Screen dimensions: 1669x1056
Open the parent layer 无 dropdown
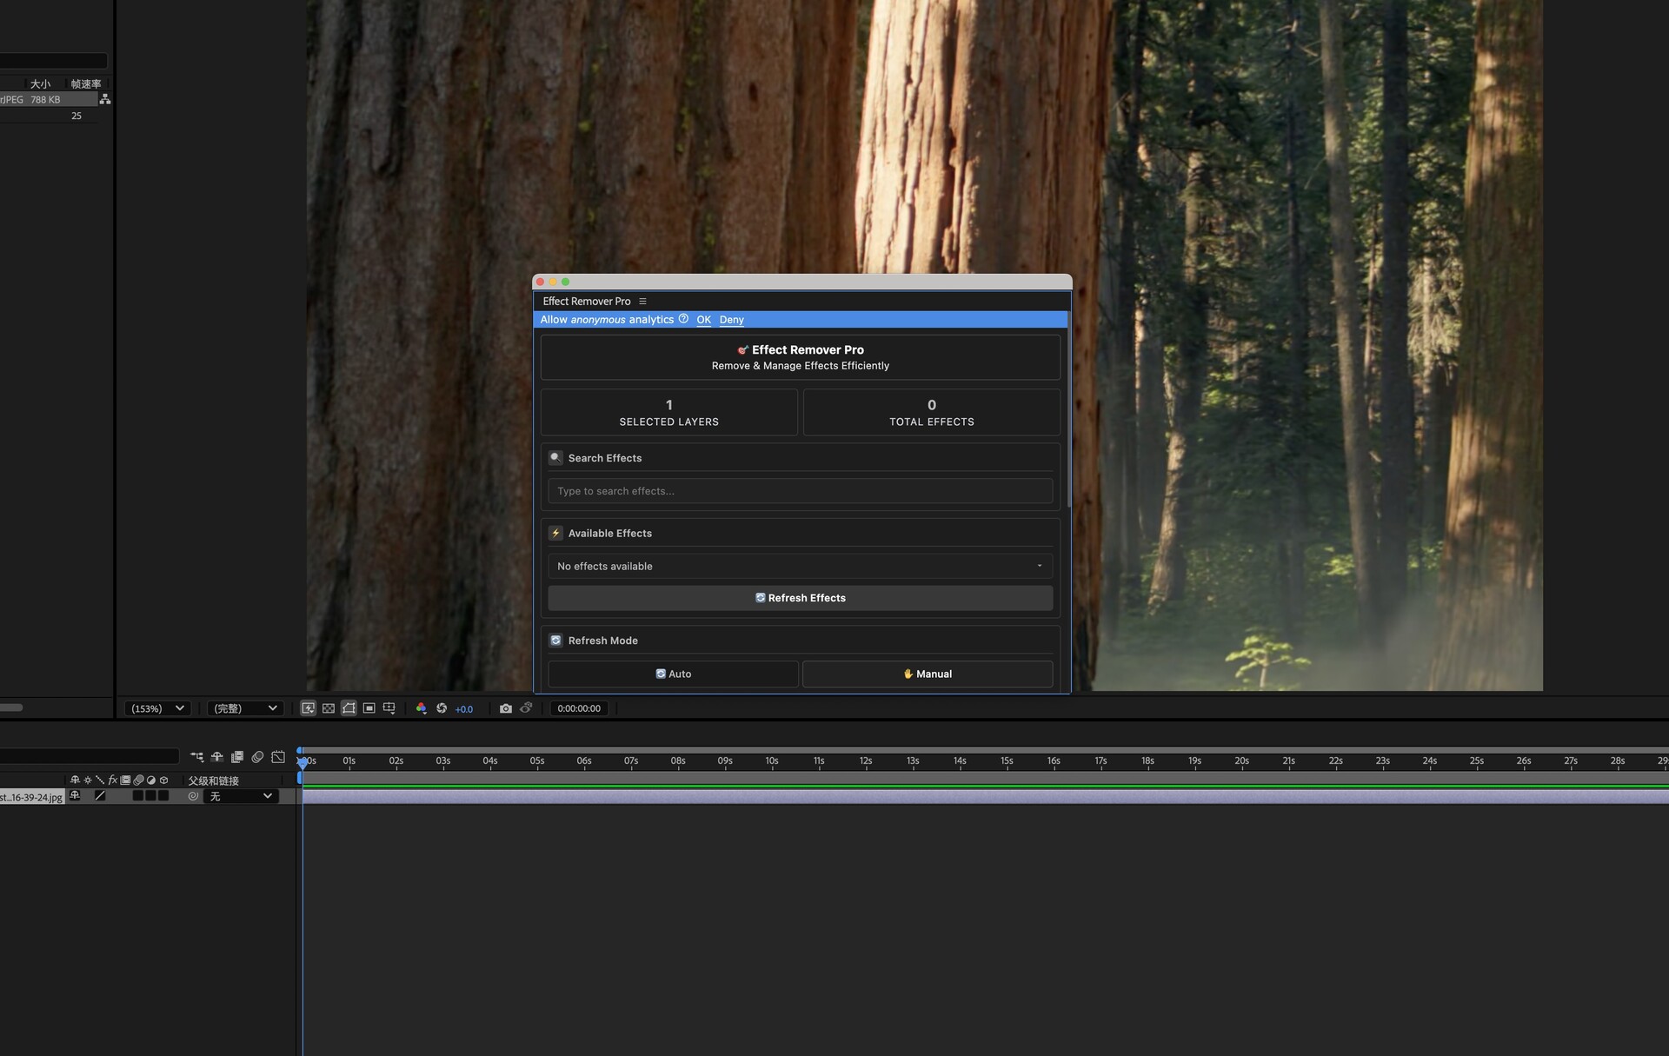click(x=242, y=796)
